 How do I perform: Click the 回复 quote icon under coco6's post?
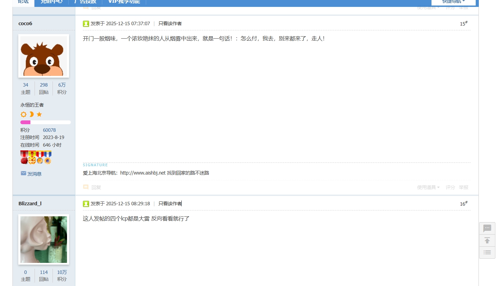[x=86, y=187]
